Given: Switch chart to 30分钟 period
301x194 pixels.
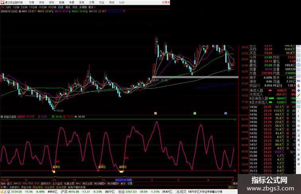Looking at the screenshot, I should [43, 7].
